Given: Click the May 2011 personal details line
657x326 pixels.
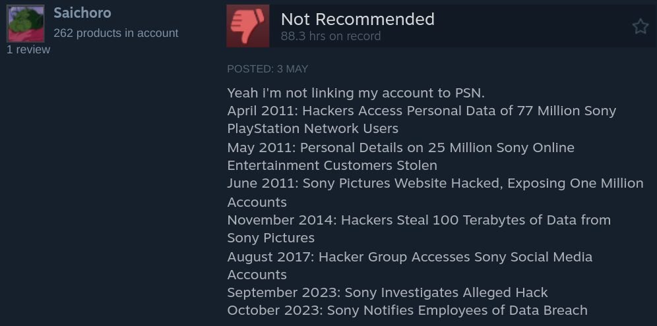Looking at the screenshot, I should [400, 148].
